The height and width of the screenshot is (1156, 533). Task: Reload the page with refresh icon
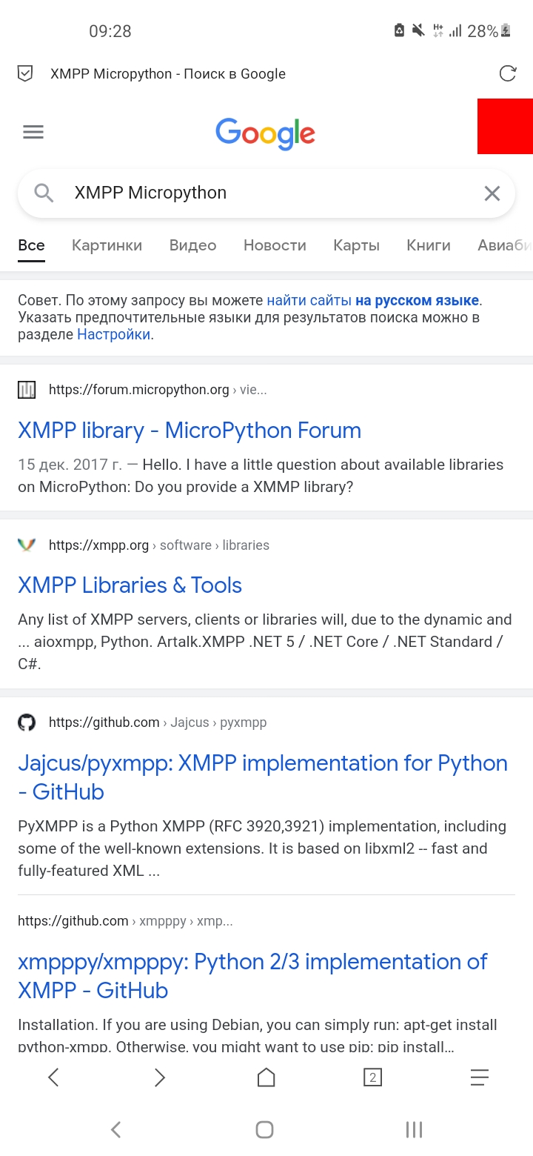click(508, 73)
